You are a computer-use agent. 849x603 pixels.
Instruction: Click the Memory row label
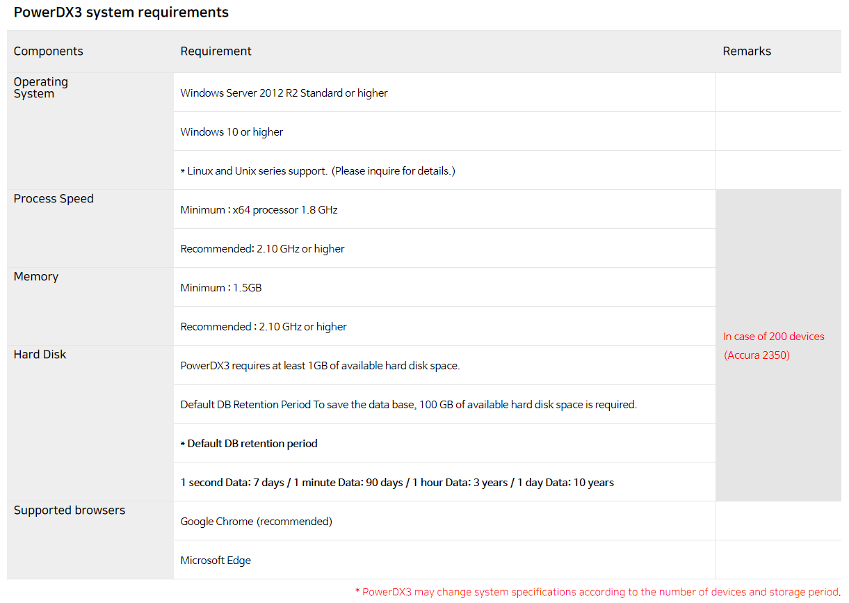pos(36,277)
